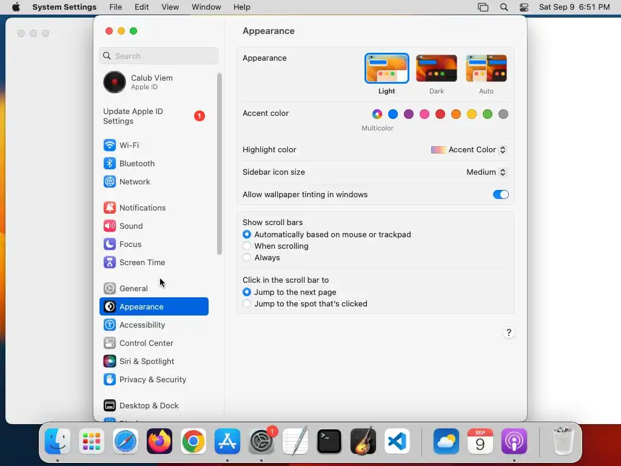Viewport: 621px width, 466px height.
Task: Open Visual Studio Code from Dock
Action: (x=397, y=441)
